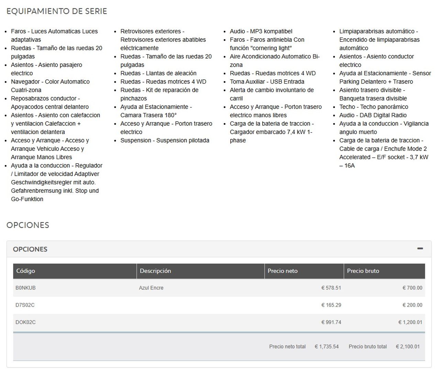Click the Techo panorámico list item

pos(374,107)
